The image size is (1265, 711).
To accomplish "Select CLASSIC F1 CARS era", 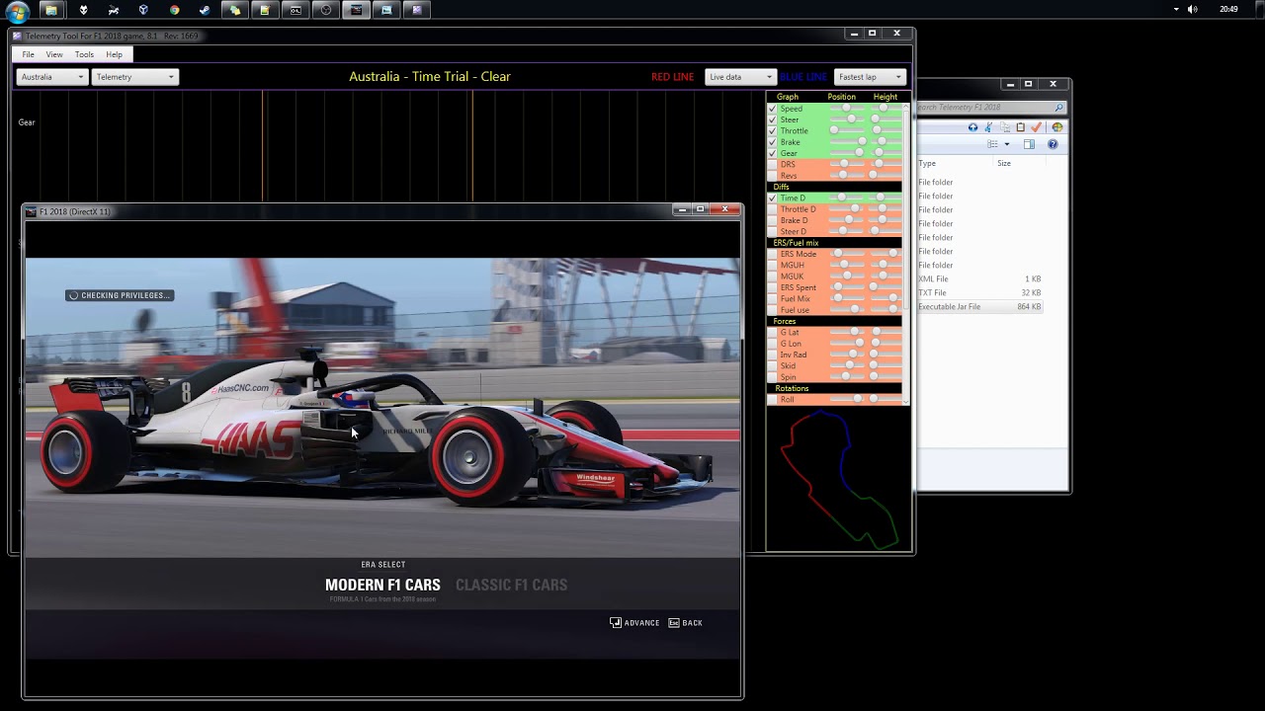I will tap(511, 585).
